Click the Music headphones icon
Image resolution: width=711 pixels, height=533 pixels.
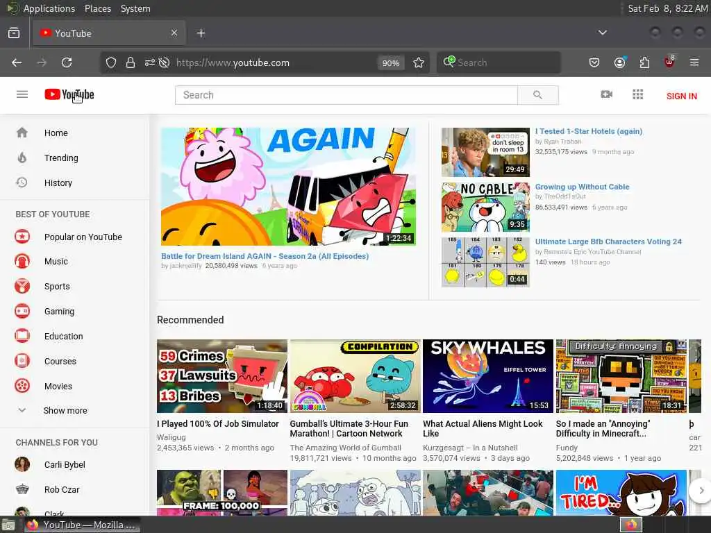point(22,262)
